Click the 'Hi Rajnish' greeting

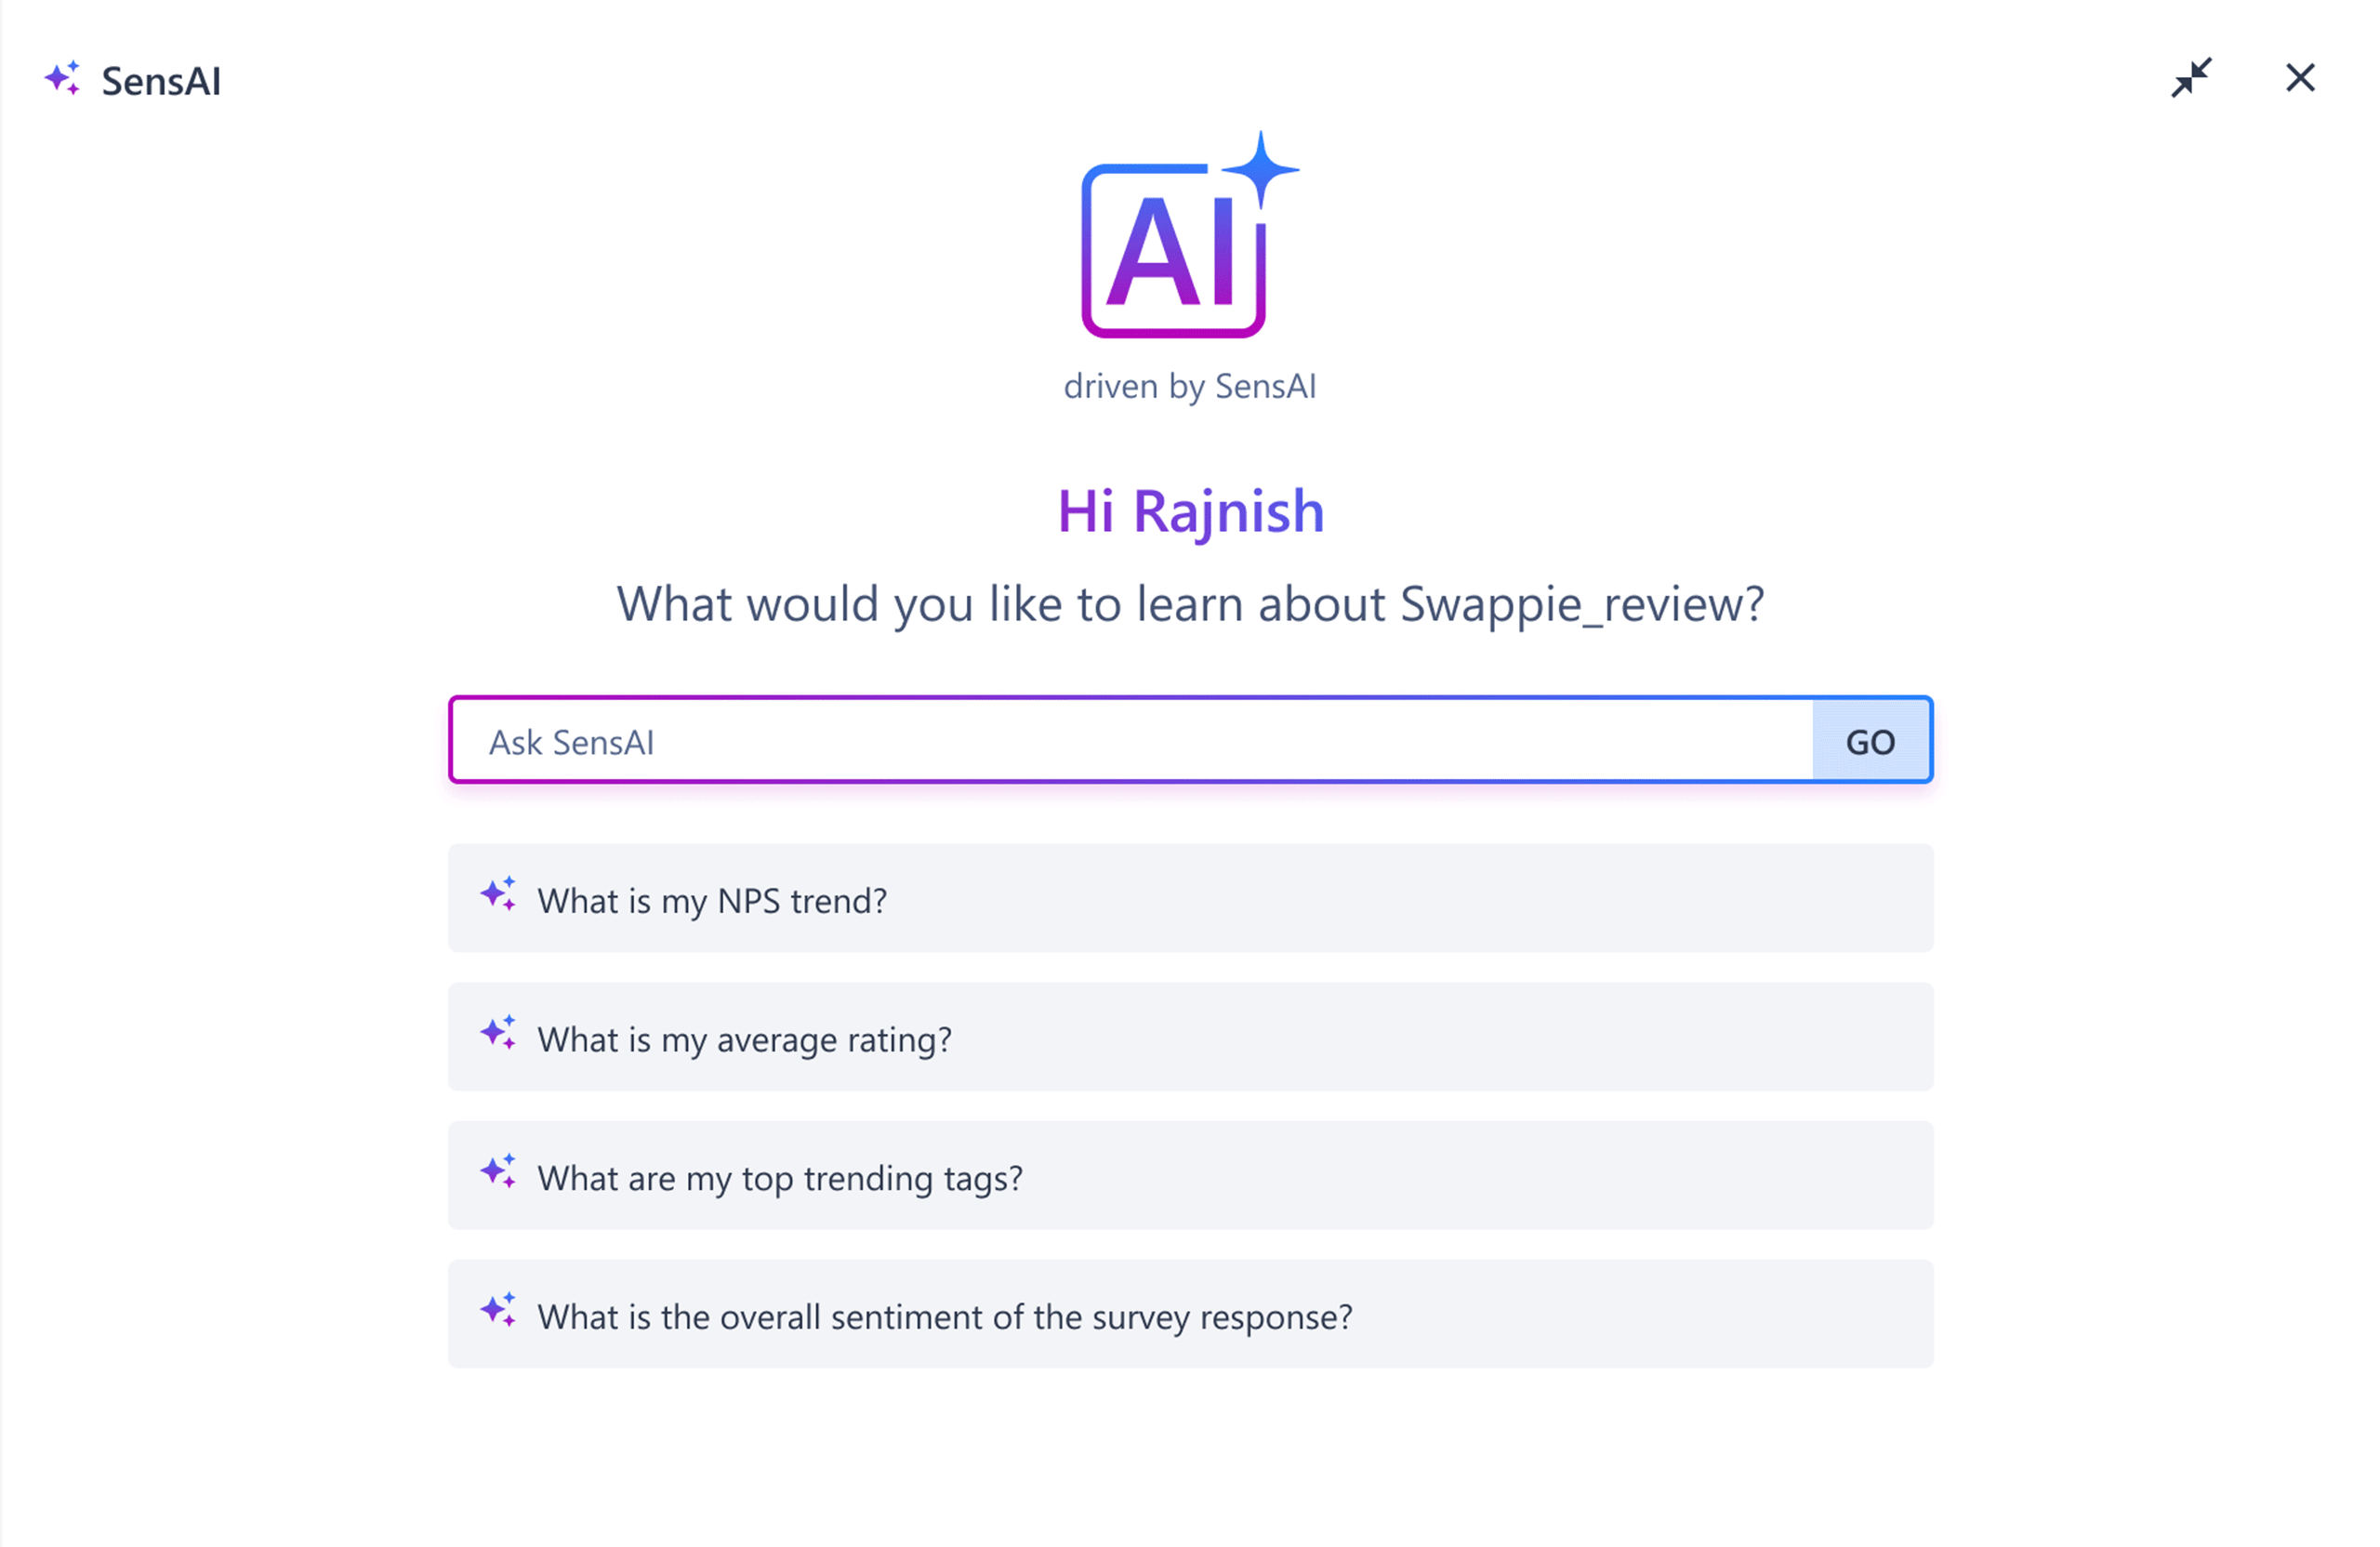click(1190, 512)
